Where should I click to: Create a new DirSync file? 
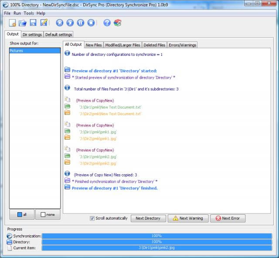[12, 23]
